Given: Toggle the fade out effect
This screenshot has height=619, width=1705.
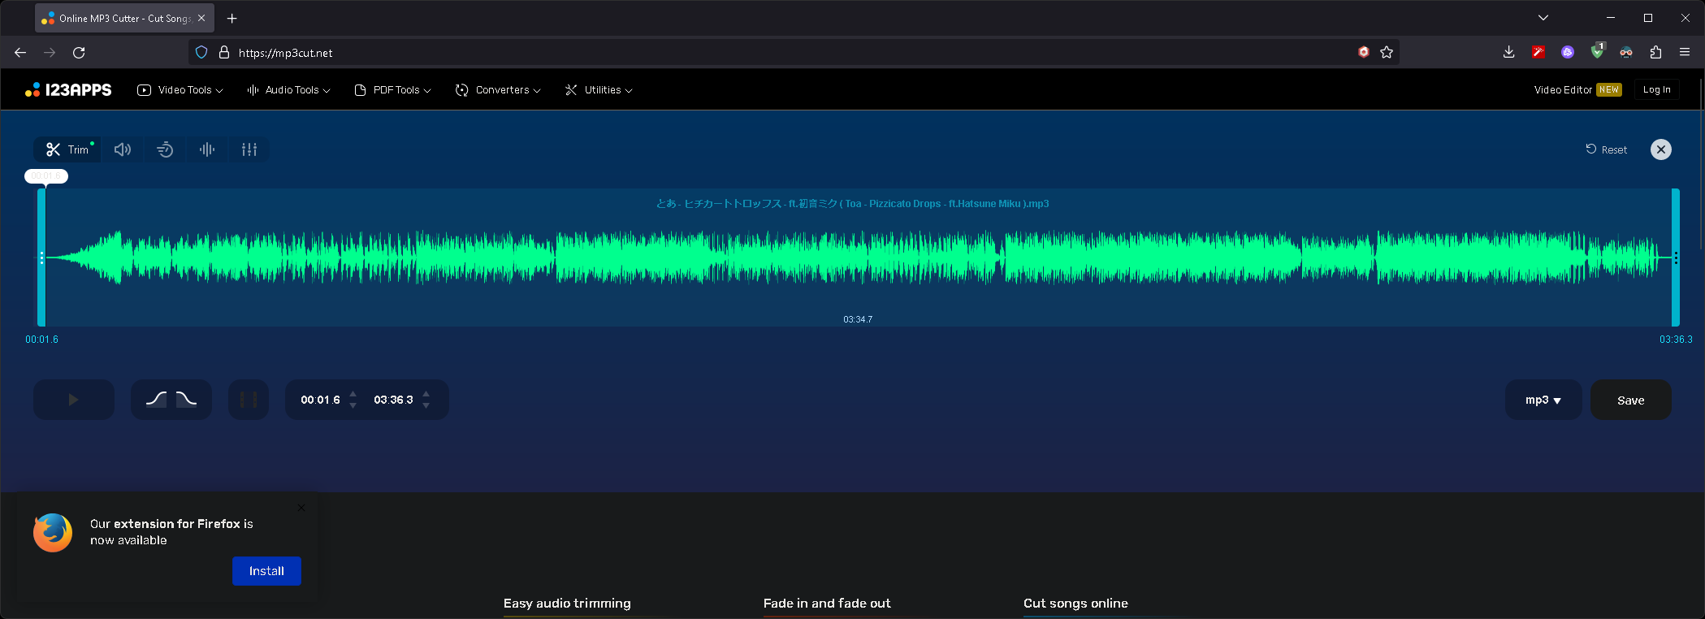Looking at the screenshot, I should tap(187, 399).
